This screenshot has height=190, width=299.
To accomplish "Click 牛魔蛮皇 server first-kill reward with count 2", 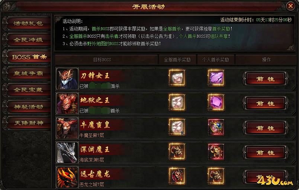I will tap(177, 127).
